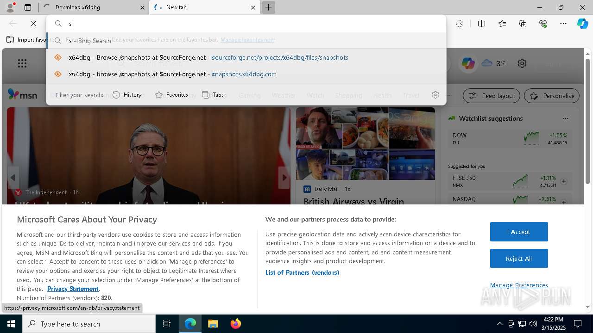The width and height of the screenshot is (593, 333).
Task: Open search suggestion settings gear
Action: point(435,95)
